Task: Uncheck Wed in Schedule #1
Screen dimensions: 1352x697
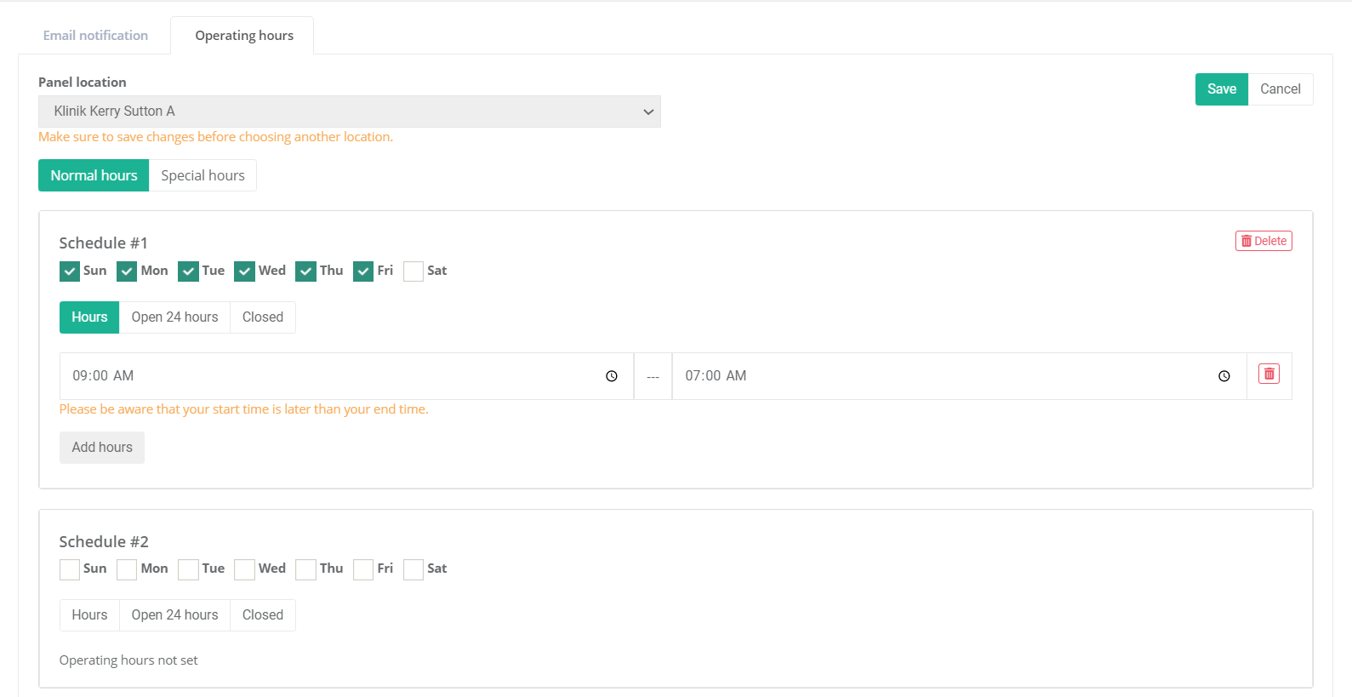Action: tap(245, 271)
